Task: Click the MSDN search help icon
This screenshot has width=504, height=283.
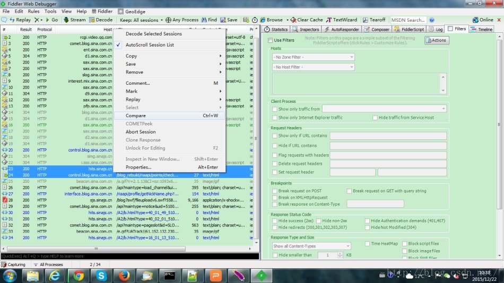Action: (432, 20)
